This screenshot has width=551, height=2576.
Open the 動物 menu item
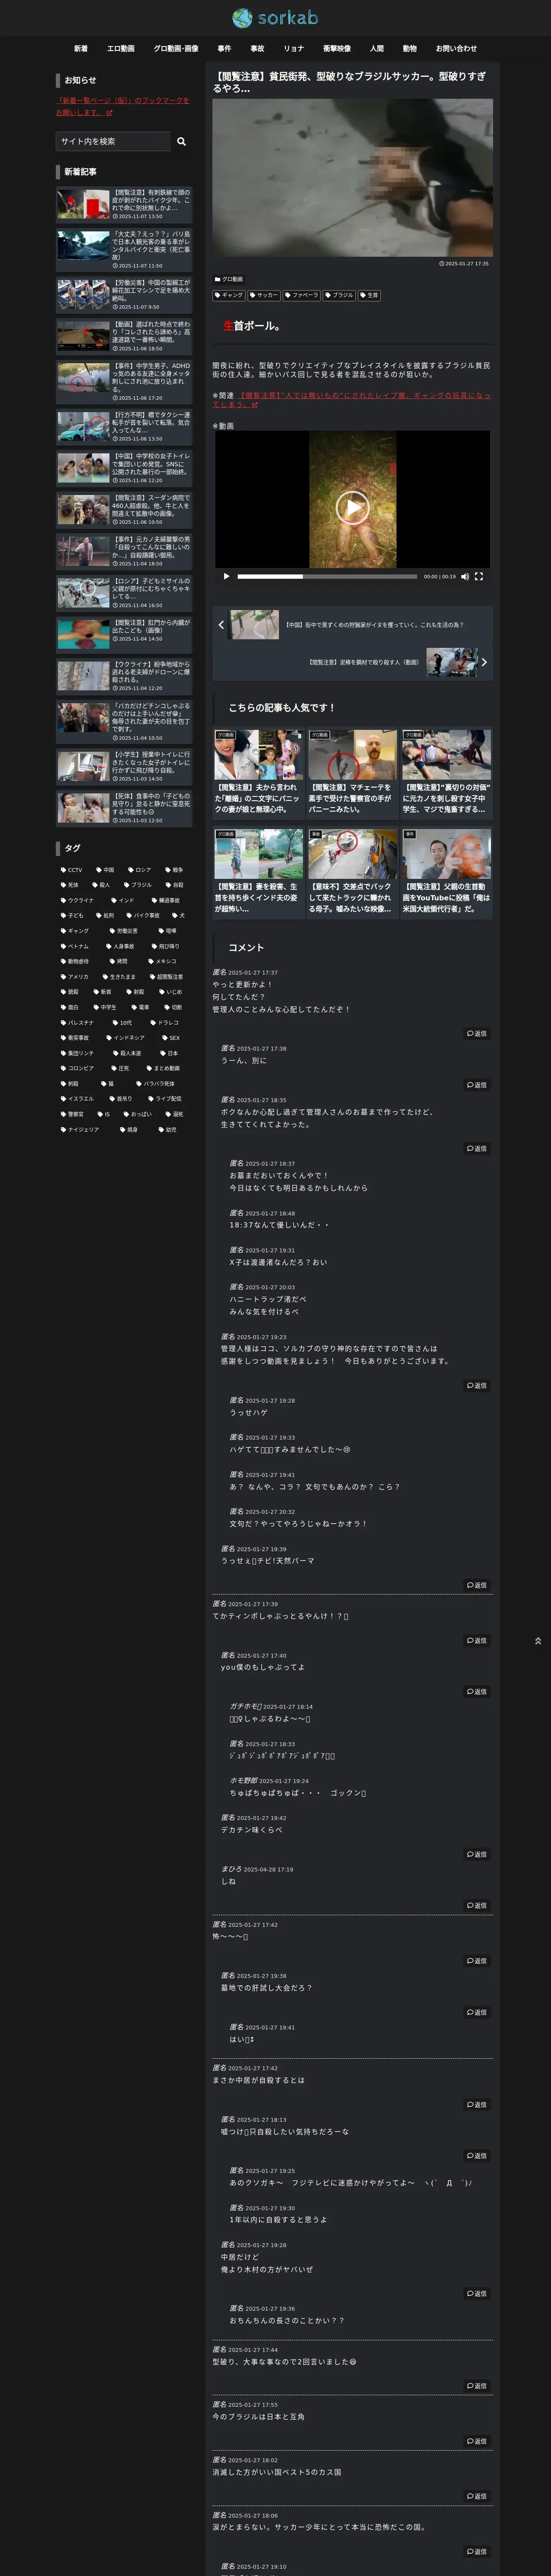pos(410,48)
